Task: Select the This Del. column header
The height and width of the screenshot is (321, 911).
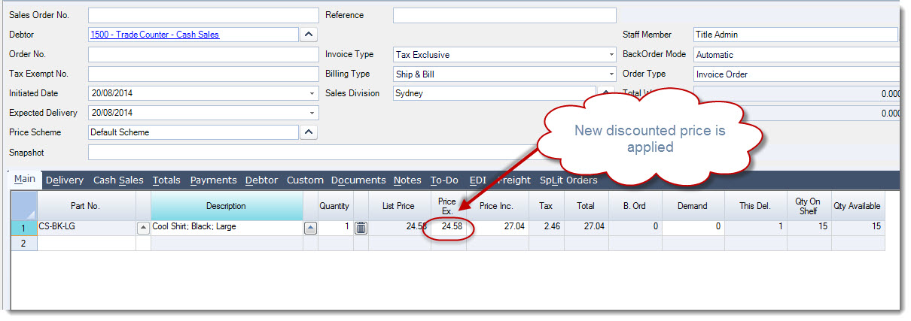Action: tap(755, 206)
